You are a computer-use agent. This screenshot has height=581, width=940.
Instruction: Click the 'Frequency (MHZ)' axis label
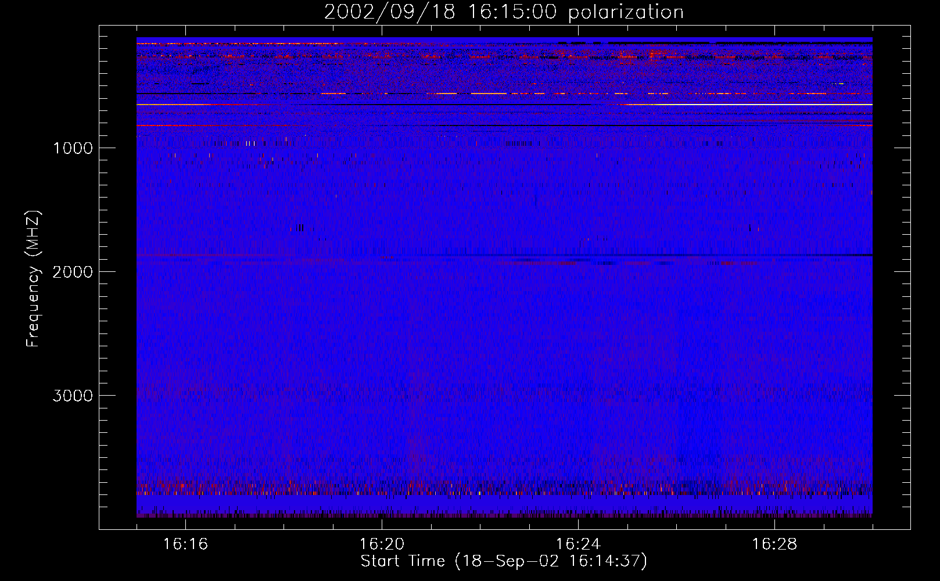(x=34, y=279)
